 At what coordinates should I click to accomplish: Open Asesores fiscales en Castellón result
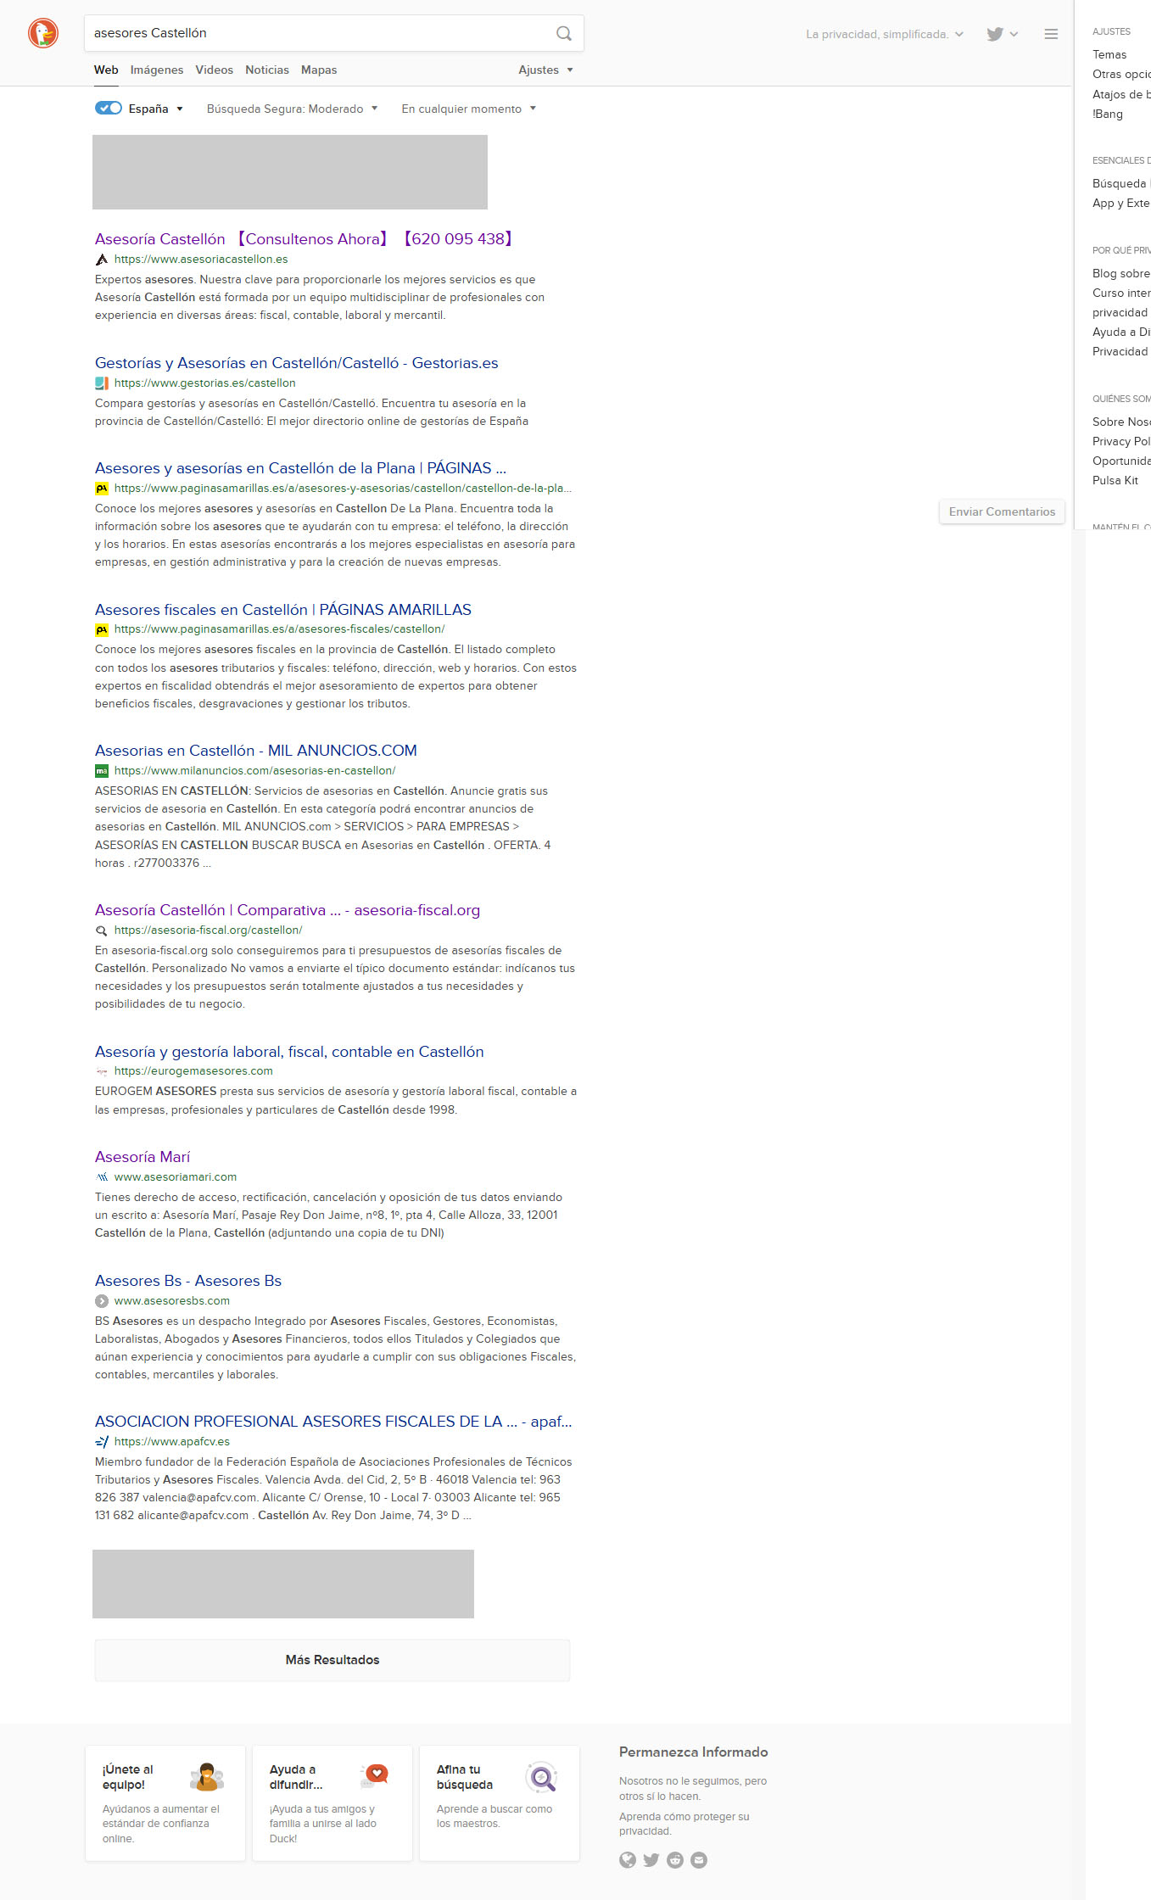click(283, 610)
